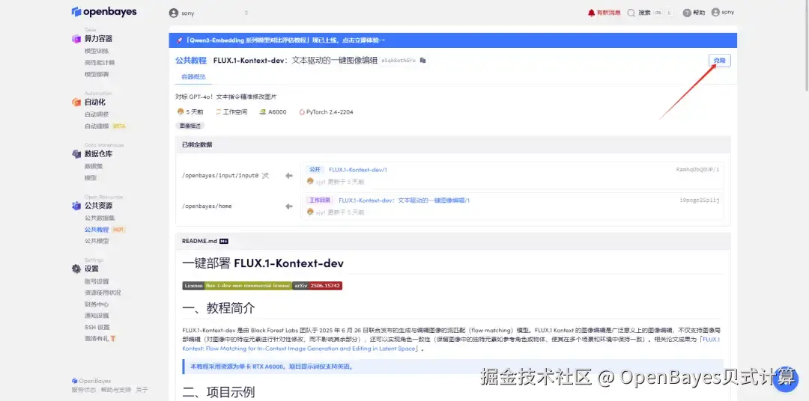Open SSH 设置 in the sidebar
This screenshot has width=809, height=401.
pos(97,327)
